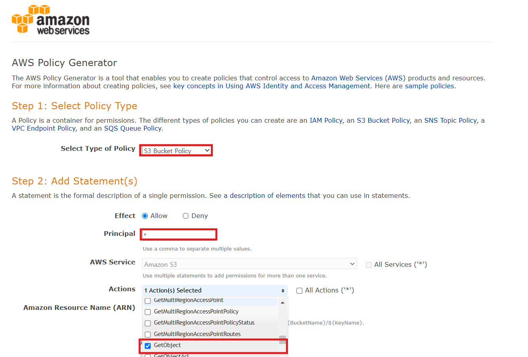Image resolution: width=528 pixels, height=357 pixels.
Task: Check the GetMultiRegionAccessPointRoutes action
Action: [x=148, y=334]
